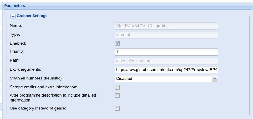Tick the alter programme description checkbox
The height and width of the screenshot is (119, 253).
(x=117, y=96)
